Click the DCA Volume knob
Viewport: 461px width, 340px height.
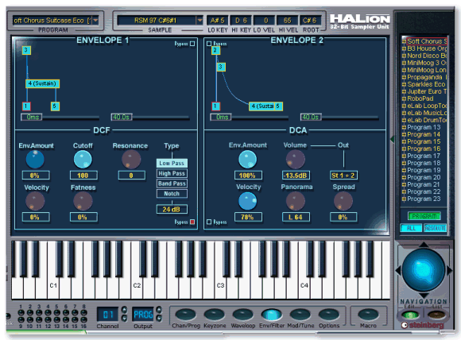click(x=295, y=159)
